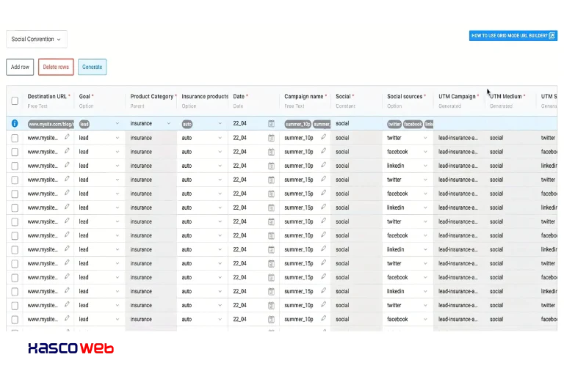Click the Add row button
Screen dimensions: 564x371
[x=20, y=67]
